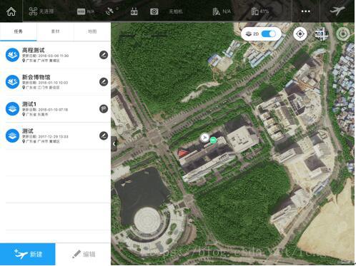Edit the 测试 mission dated 2017-12-29
356x266 pixels.
[104, 135]
